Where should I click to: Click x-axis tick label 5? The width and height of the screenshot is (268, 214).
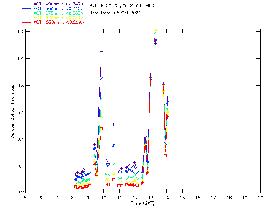point(25,198)
